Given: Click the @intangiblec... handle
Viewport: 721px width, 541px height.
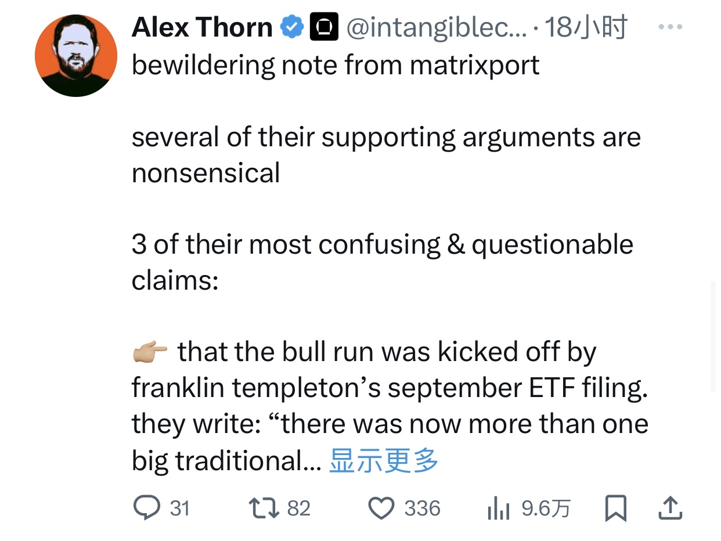Looking at the screenshot, I should (x=435, y=27).
